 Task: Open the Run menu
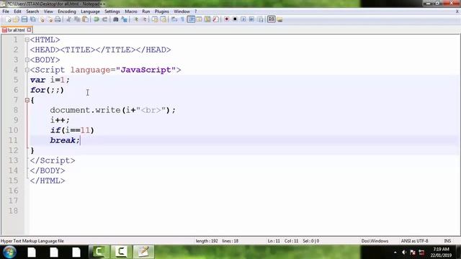[x=146, y=12]
